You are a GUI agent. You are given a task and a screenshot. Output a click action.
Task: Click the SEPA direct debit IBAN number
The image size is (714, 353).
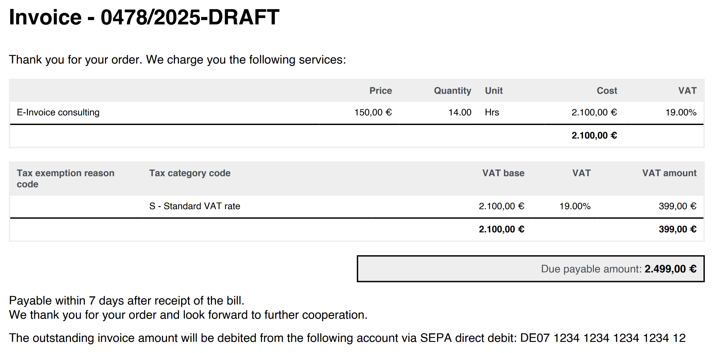603,338
